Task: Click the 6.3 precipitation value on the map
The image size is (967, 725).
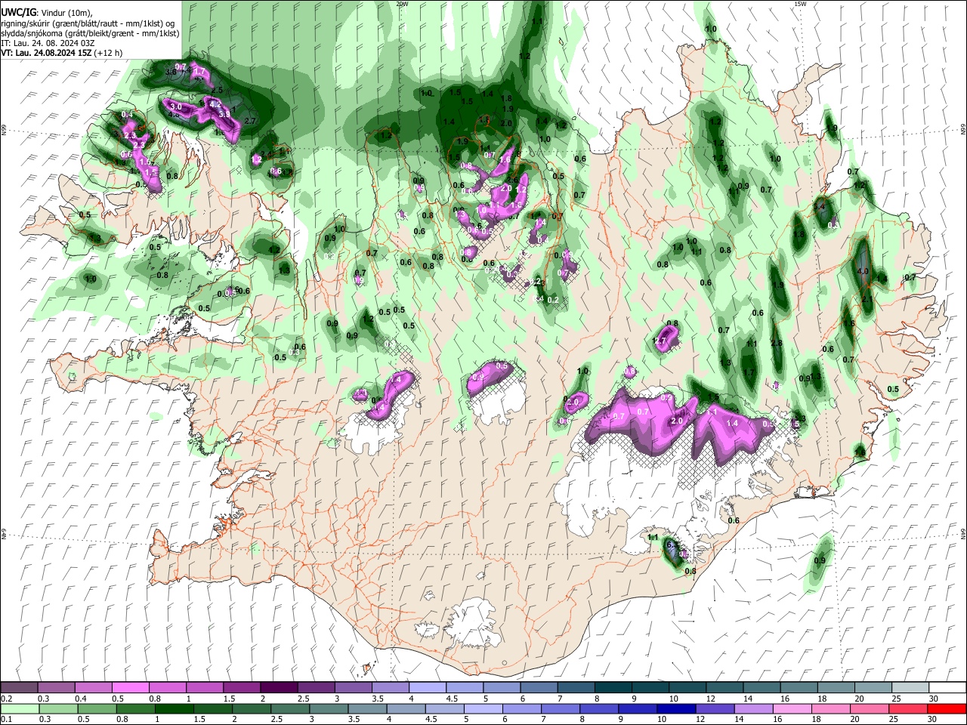Action: click(x=672, y=545)
